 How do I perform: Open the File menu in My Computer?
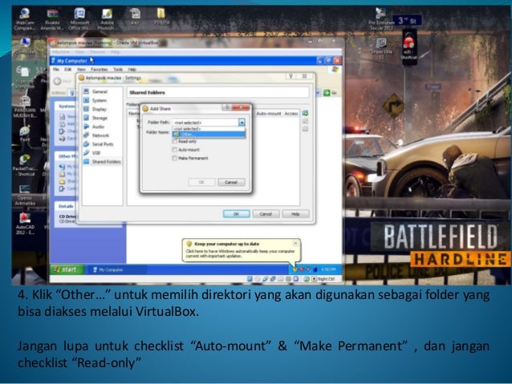[56, 70]
